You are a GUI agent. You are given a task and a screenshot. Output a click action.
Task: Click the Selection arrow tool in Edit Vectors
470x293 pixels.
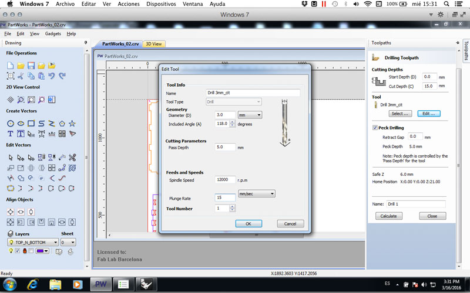tap(11, 157)
